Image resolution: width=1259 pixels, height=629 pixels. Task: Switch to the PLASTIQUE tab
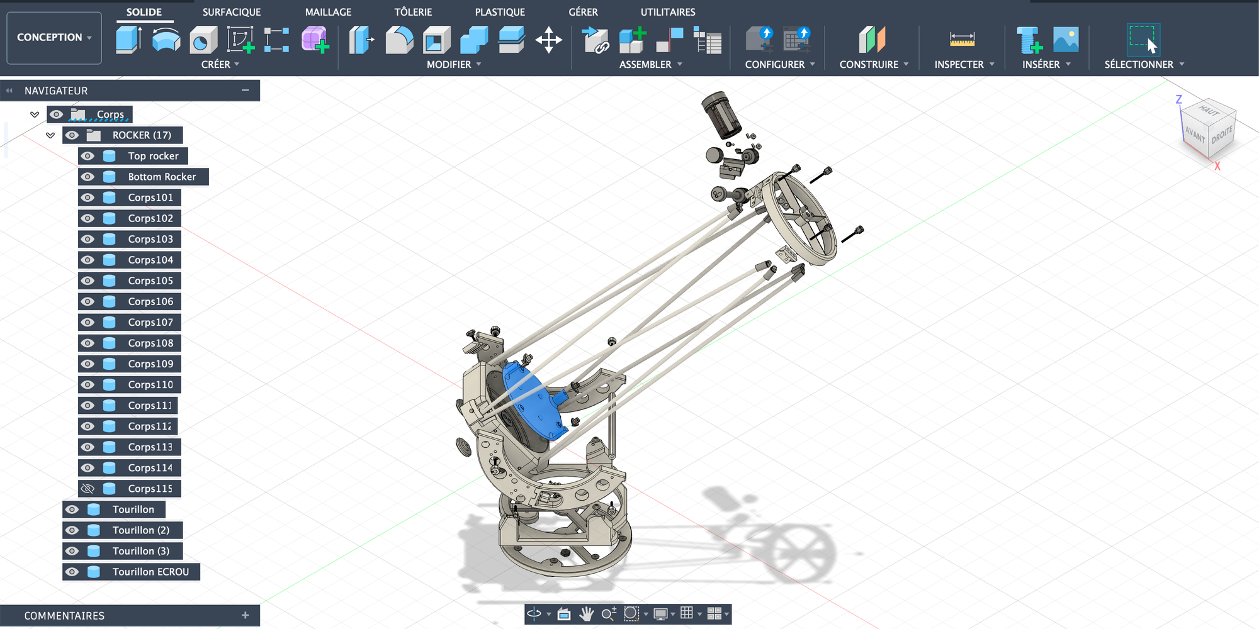coord(500,12)
